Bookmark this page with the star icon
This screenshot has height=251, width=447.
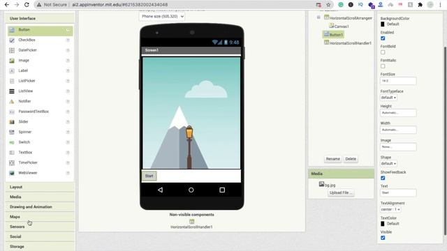(x=328, y=5)
